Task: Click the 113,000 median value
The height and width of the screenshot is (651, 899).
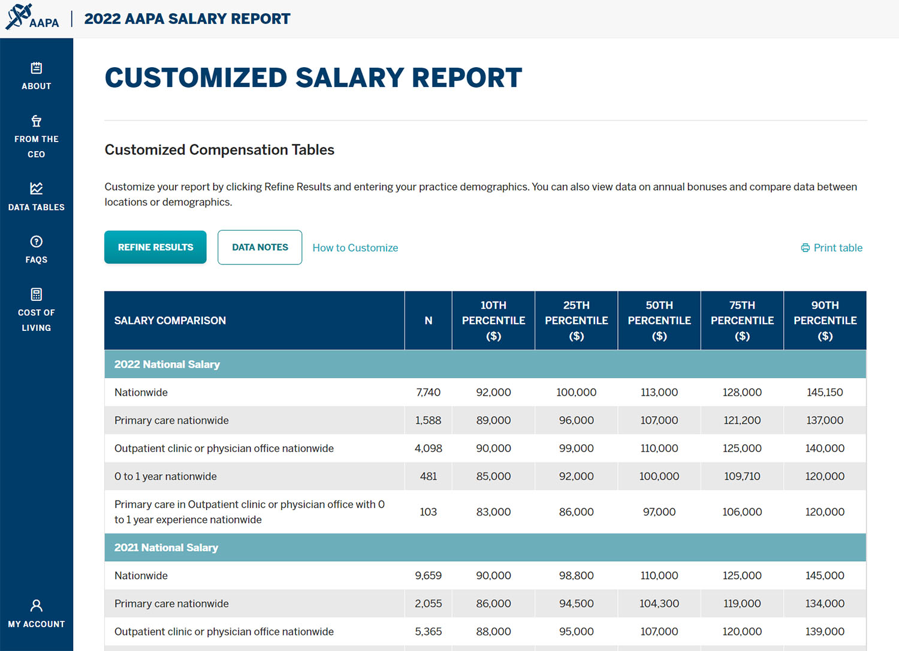Action: pyautogui.click(x=659, y=393)
